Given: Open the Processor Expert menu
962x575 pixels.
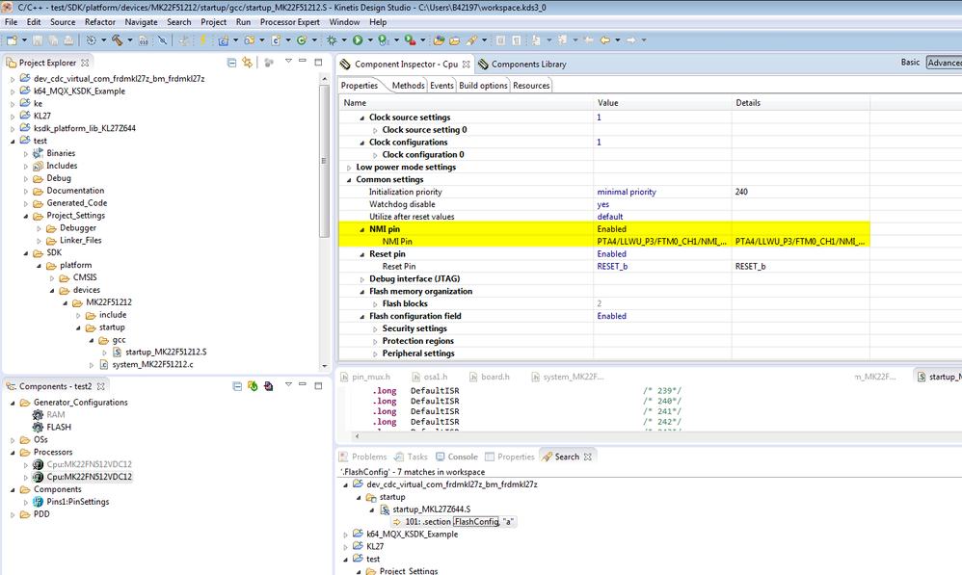Looking at the screenshot, I should pos(289,22).
